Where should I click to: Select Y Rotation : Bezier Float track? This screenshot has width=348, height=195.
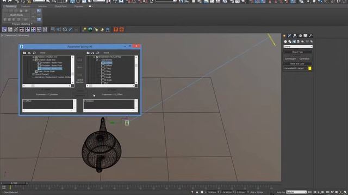pyautogui.click(x=50, y=66)
